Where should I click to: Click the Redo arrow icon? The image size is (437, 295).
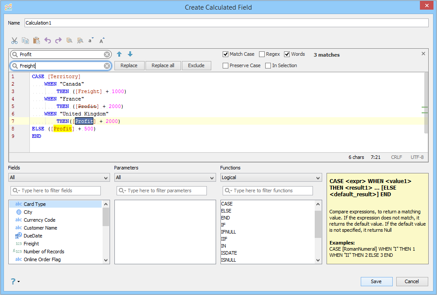click(58, 41)
